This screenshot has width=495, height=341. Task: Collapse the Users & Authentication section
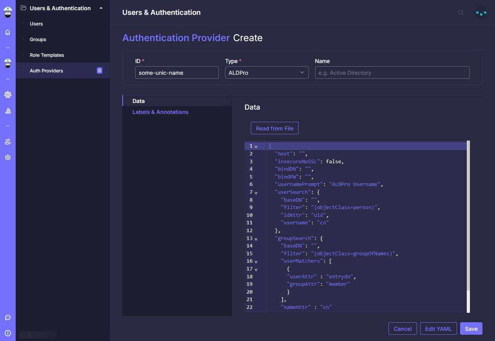pyautogui.click(x=101, y=8)
